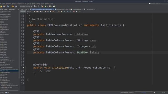
Task: Open the Source menu
Action: (x=14, y=4)
